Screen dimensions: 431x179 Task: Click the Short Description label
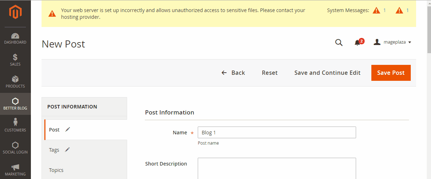point(166,164)
